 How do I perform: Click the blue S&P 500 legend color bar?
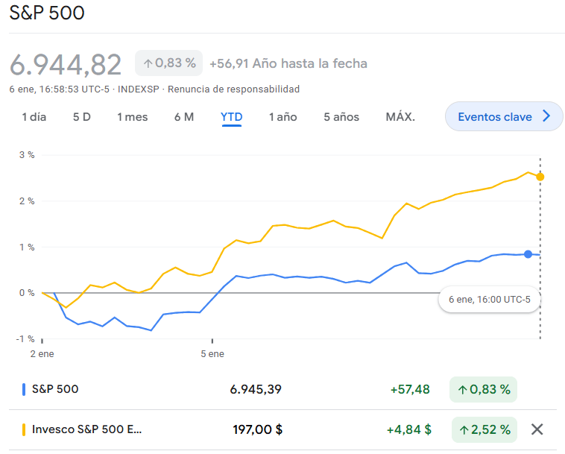click(x=24, y=388)
